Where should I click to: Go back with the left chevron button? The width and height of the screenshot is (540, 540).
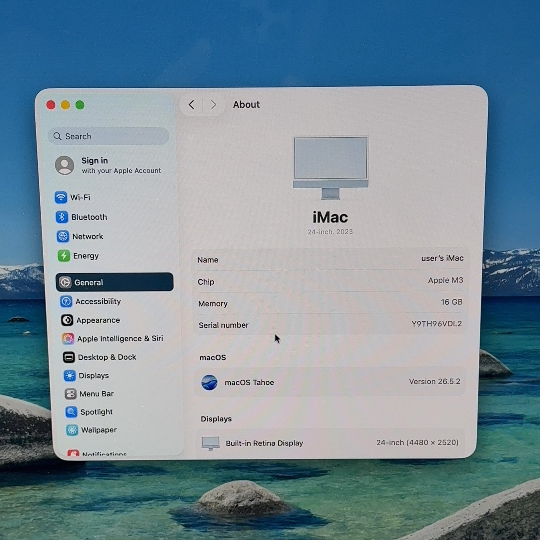(x=192, y=105)
